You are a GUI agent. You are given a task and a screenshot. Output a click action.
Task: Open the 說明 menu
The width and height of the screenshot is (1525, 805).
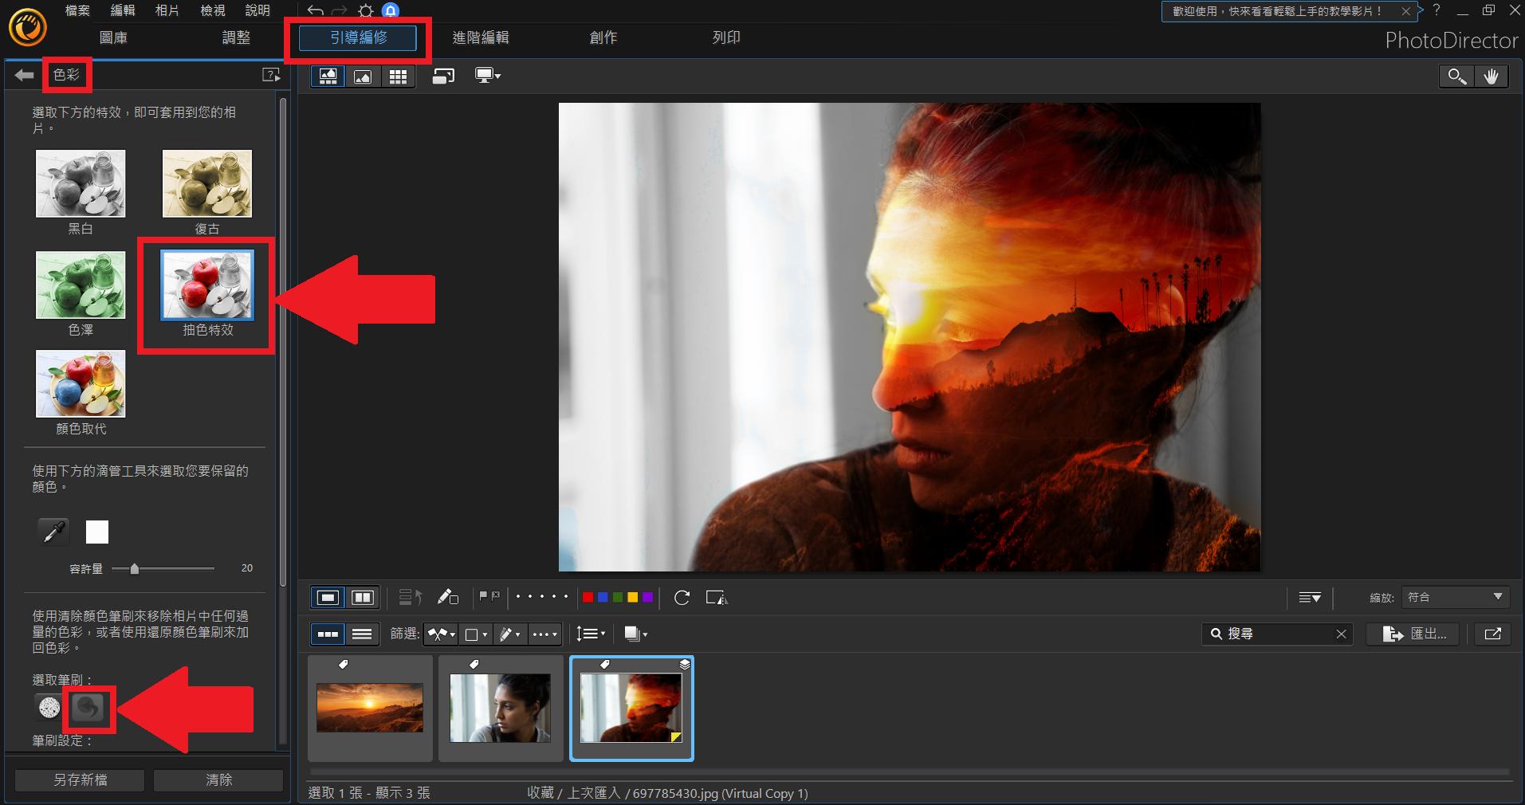[x=257, y=10]
